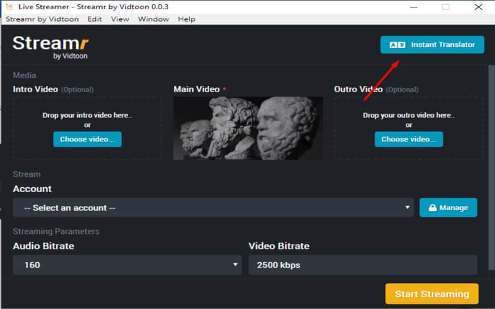Open the Help menu
The height and width of the screenshot is (309, 495).
(187, 19)
